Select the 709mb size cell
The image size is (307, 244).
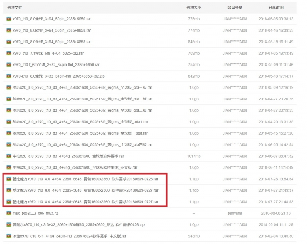[x=194, y=53]
